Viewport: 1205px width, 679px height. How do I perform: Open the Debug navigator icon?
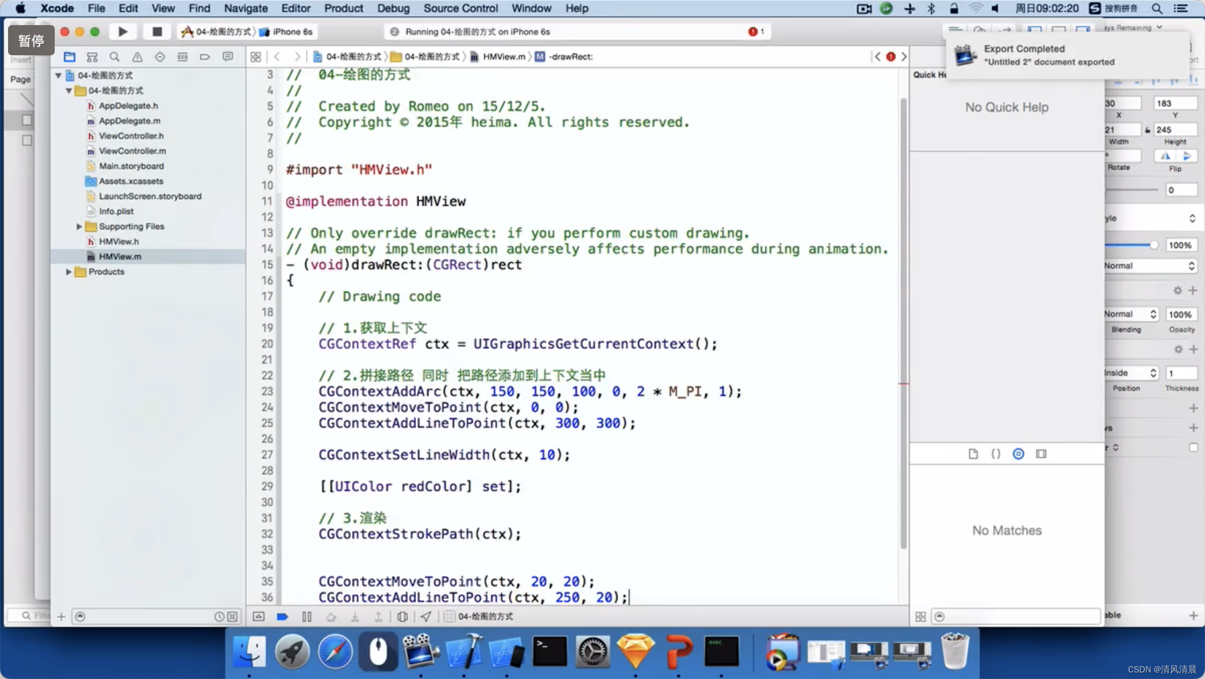coord(182,57)
